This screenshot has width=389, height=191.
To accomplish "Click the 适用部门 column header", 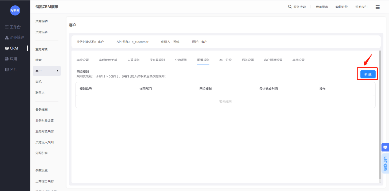I will (x=146, y=89).
